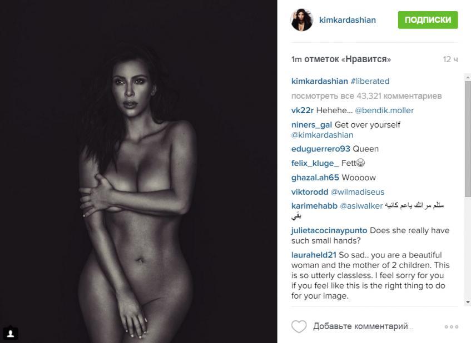471x343 pixels.
Task: Open the kimkardashian username in header
Action: pyautogui.click(x=347, y=20)
